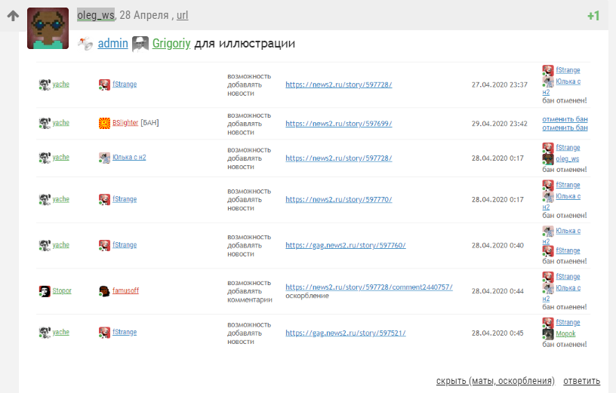Open comment url permalink
The image size is (616, 393).
[182, 15]
